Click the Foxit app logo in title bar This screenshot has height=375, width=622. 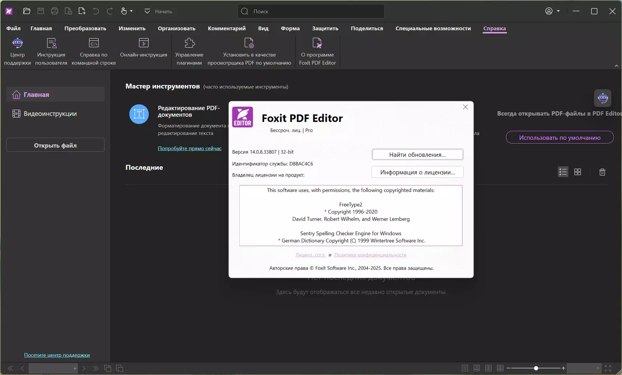point(9,11)
